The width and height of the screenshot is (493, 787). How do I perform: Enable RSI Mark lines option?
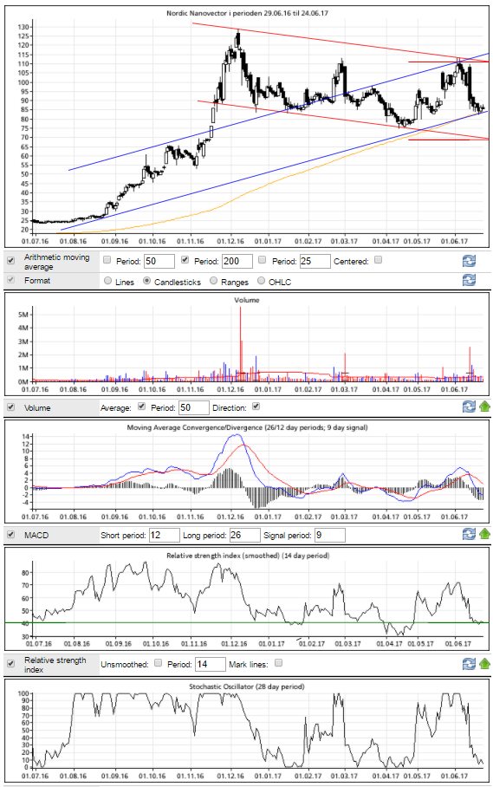[278, 663]
